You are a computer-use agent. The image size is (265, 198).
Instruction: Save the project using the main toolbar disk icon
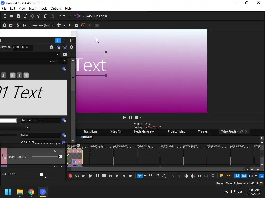pos(19,16)
